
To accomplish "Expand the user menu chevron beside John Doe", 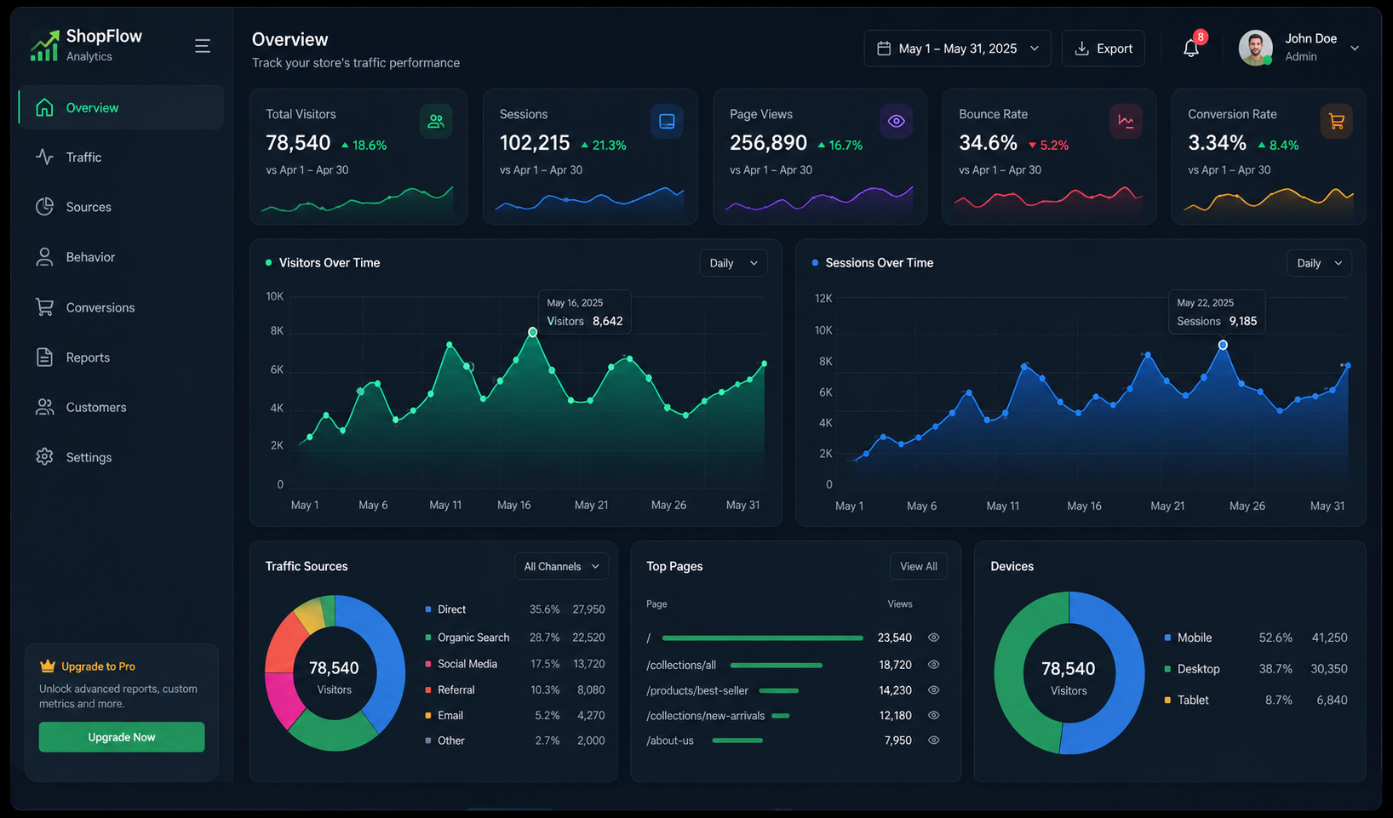I will (x=1355, y=49).
